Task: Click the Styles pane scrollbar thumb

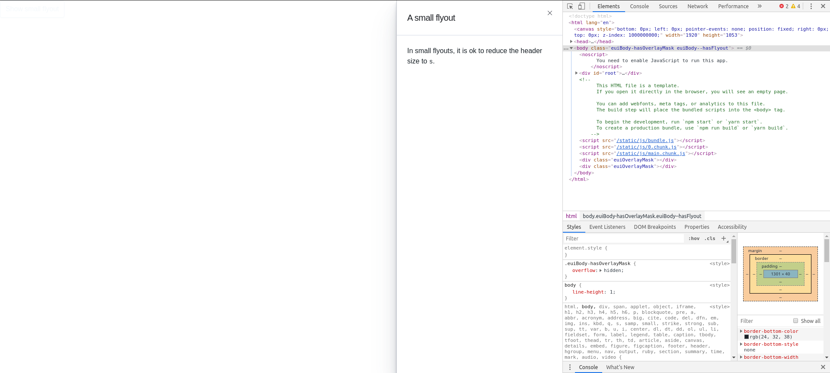Action: 734,251
